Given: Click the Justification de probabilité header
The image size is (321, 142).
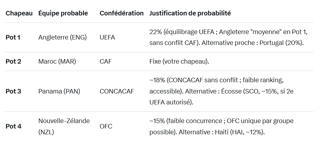Looking at the screenshot, I should coord(190,13).
